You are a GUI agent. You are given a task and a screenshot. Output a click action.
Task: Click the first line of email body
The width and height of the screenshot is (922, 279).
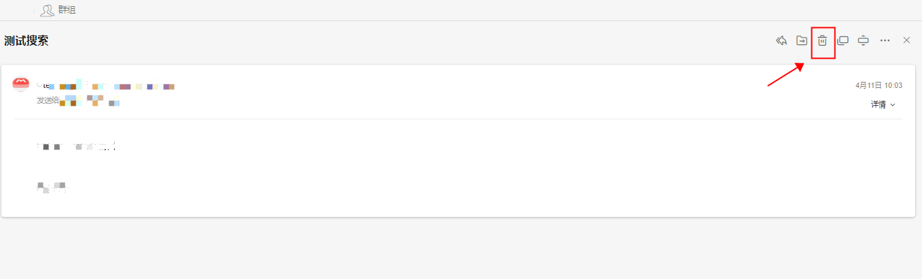(x=76, y=146)
